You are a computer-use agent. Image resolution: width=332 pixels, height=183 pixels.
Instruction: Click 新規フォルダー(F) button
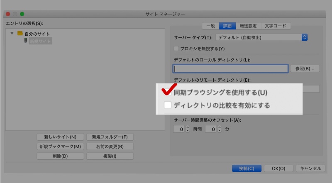coord(110,137)
